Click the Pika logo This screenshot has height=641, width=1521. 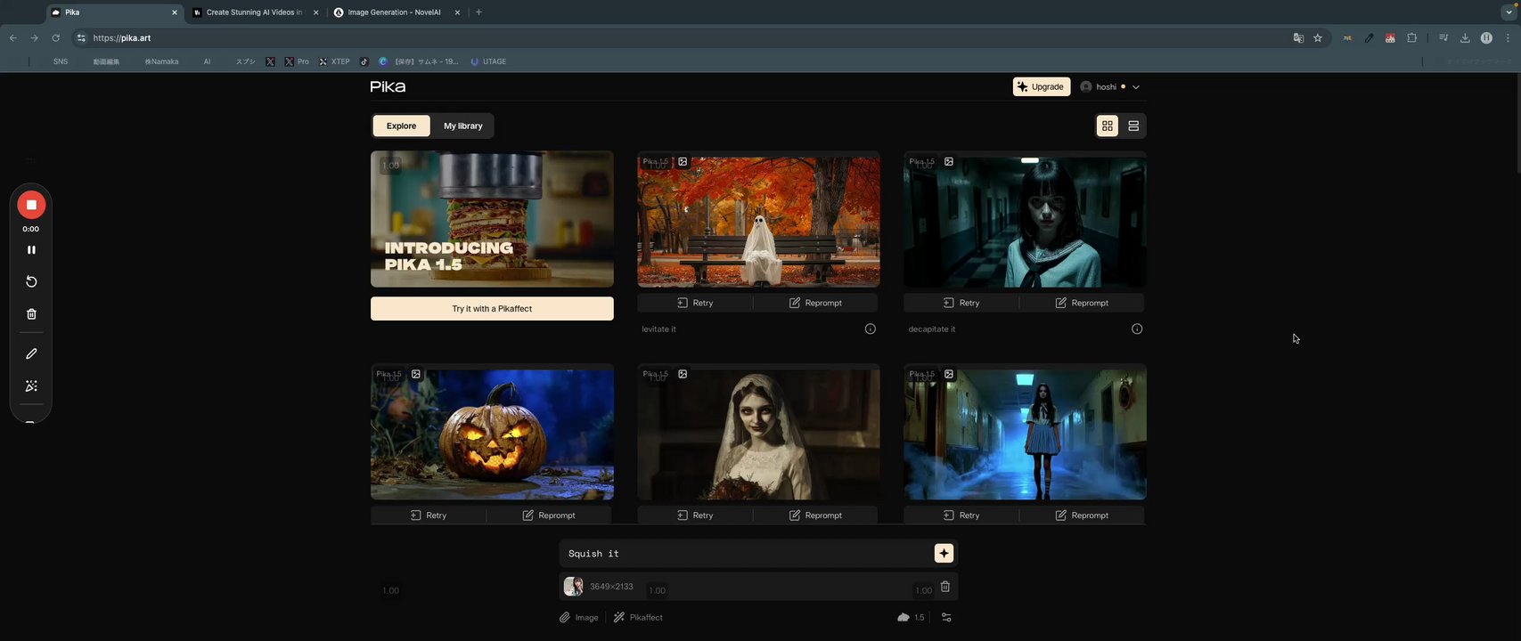(388, 86)
